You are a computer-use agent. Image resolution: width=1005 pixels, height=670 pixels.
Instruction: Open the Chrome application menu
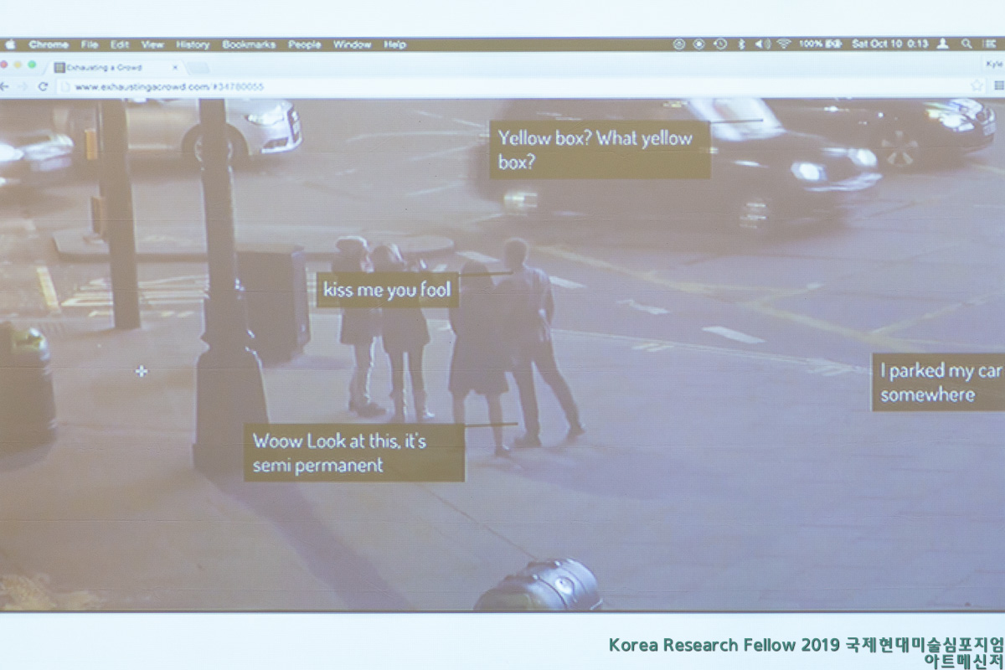(x=49, y=44)
